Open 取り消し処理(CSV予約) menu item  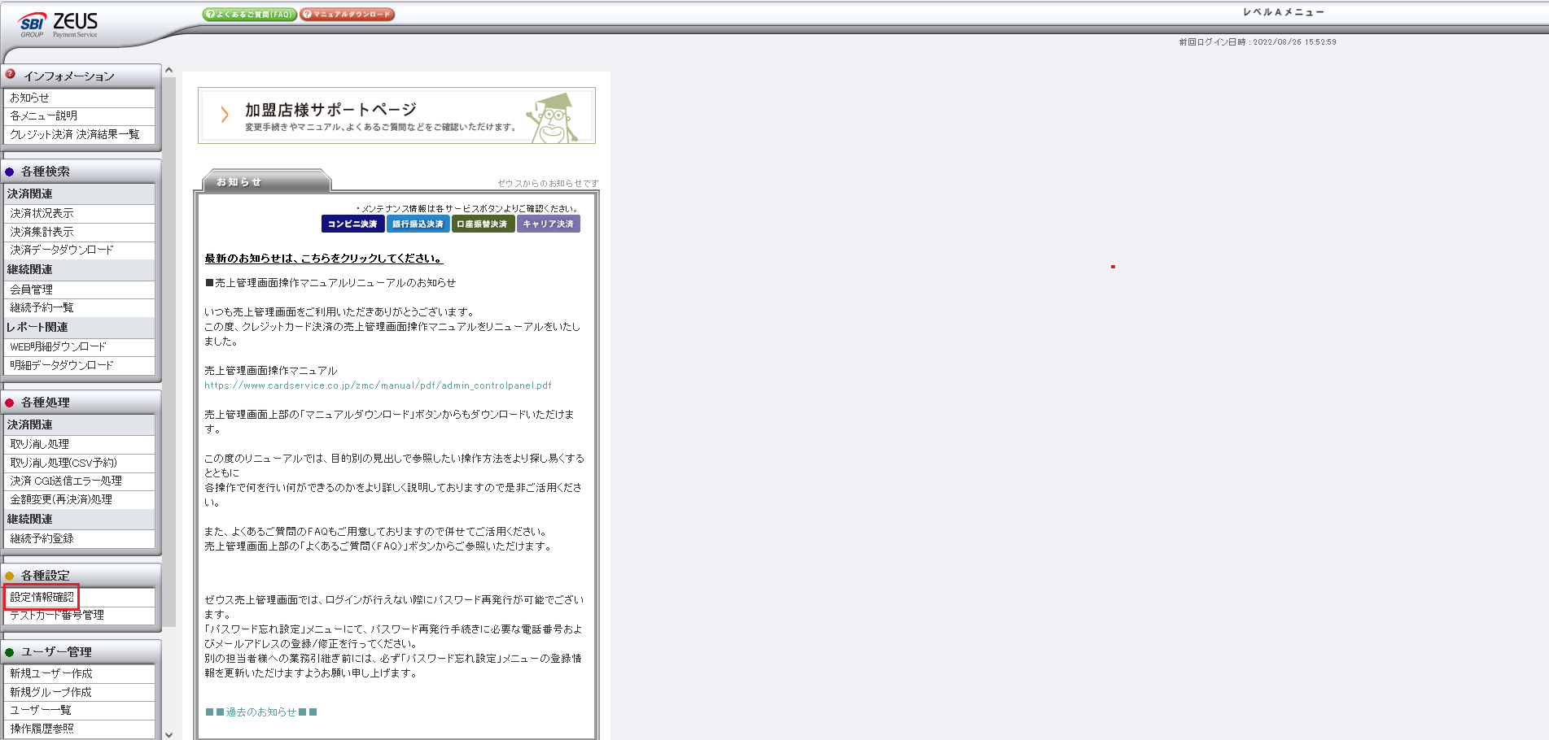[x=79, y=463]
